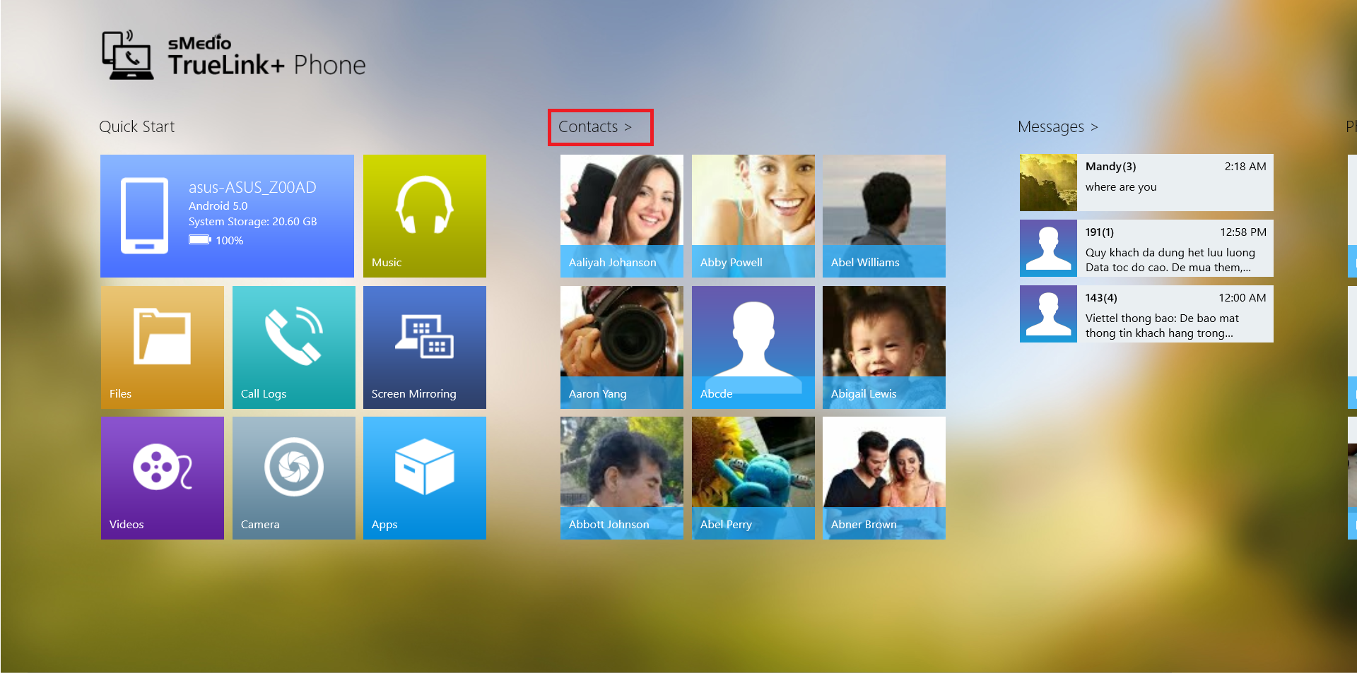Open the Videos film reel tile
This screenshot has width=1357, height=673.
(162, 477)
